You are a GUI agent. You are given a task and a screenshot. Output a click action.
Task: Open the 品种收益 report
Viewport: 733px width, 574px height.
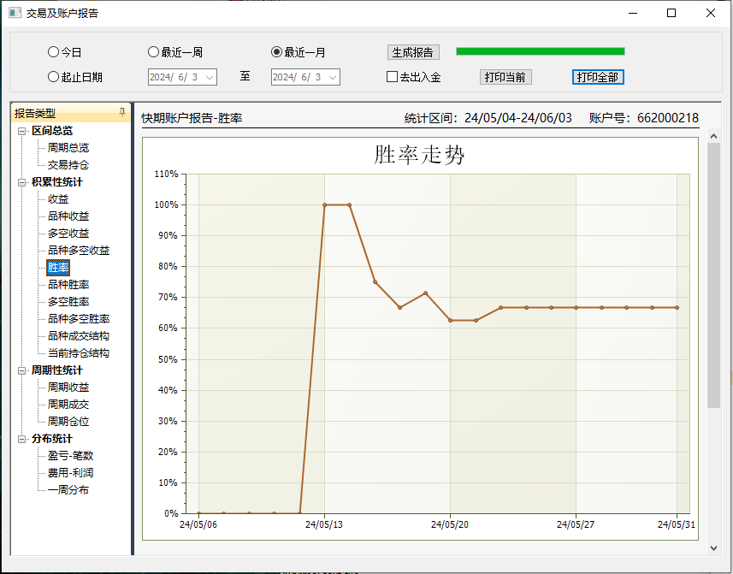coord(68,216)
